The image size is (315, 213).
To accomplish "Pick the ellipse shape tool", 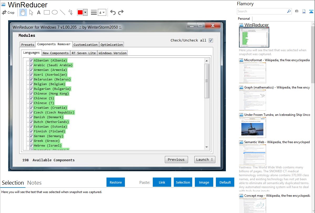I will tap(55, 12).
